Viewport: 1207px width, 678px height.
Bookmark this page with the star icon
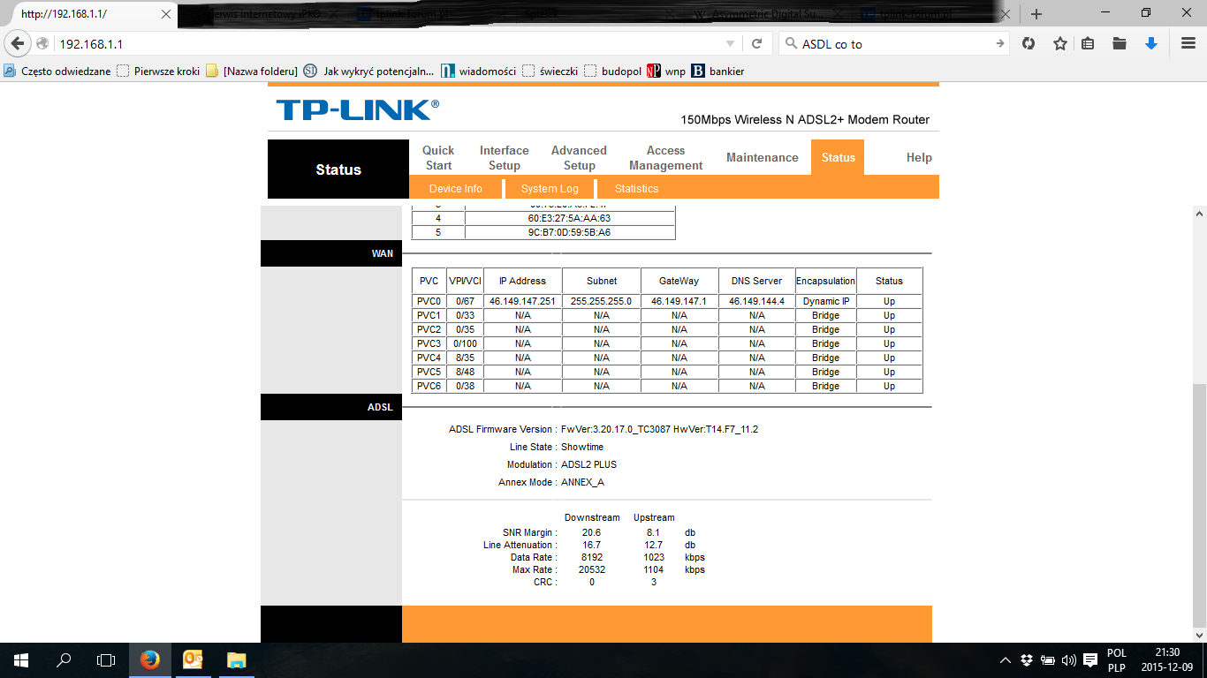pyautogui.click(x=1059, y=43)
